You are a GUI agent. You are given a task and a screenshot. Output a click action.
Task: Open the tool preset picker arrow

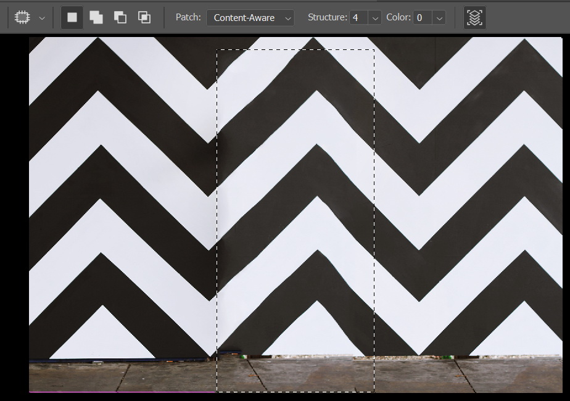tap(42, 18)
